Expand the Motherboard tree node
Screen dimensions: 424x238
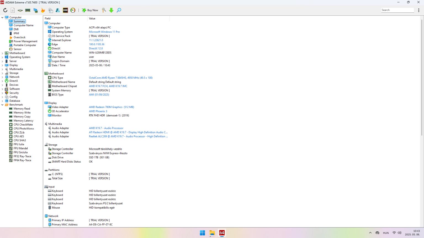click(x=2, y=53)
